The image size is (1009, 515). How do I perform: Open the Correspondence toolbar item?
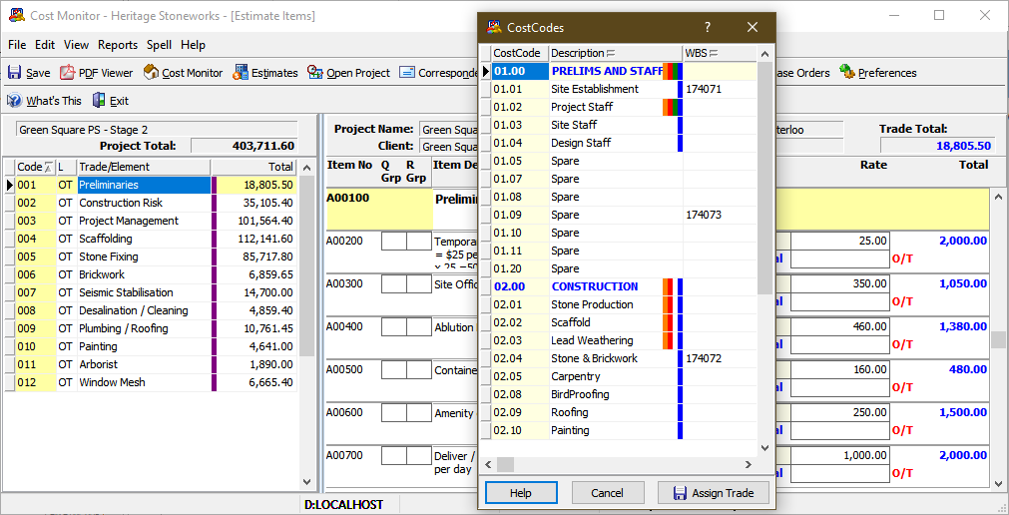[437, 73]
